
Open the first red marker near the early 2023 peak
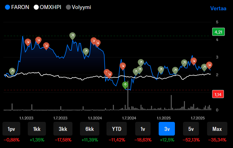pos(28,42)
